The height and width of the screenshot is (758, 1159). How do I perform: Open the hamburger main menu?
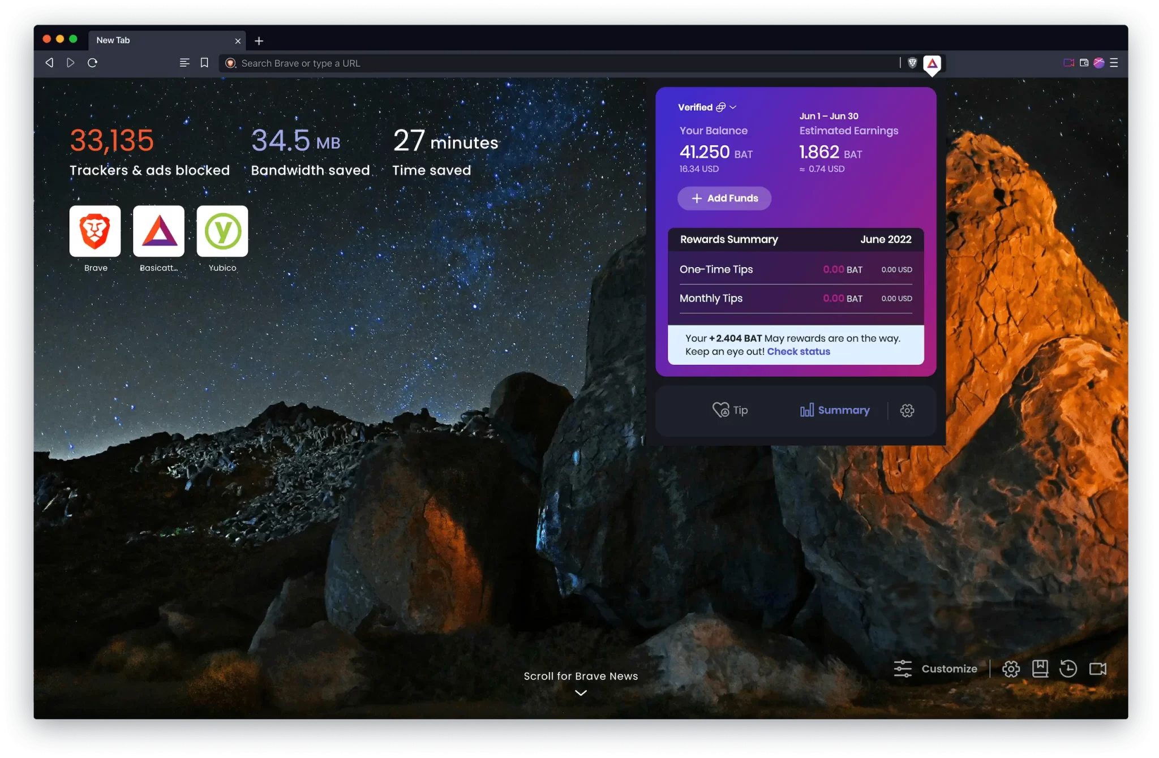(1114, 63)
